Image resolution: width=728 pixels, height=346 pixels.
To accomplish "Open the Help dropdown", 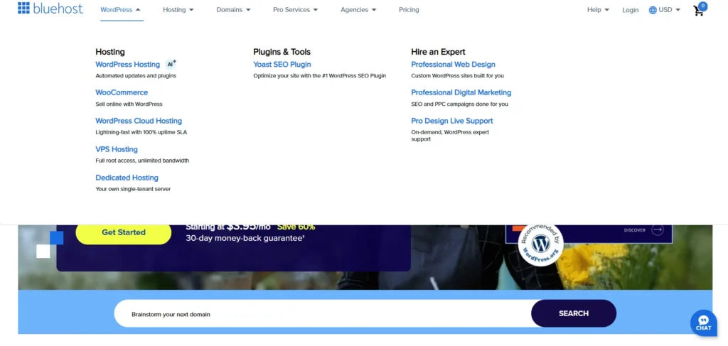I will (x=598, y=10).
